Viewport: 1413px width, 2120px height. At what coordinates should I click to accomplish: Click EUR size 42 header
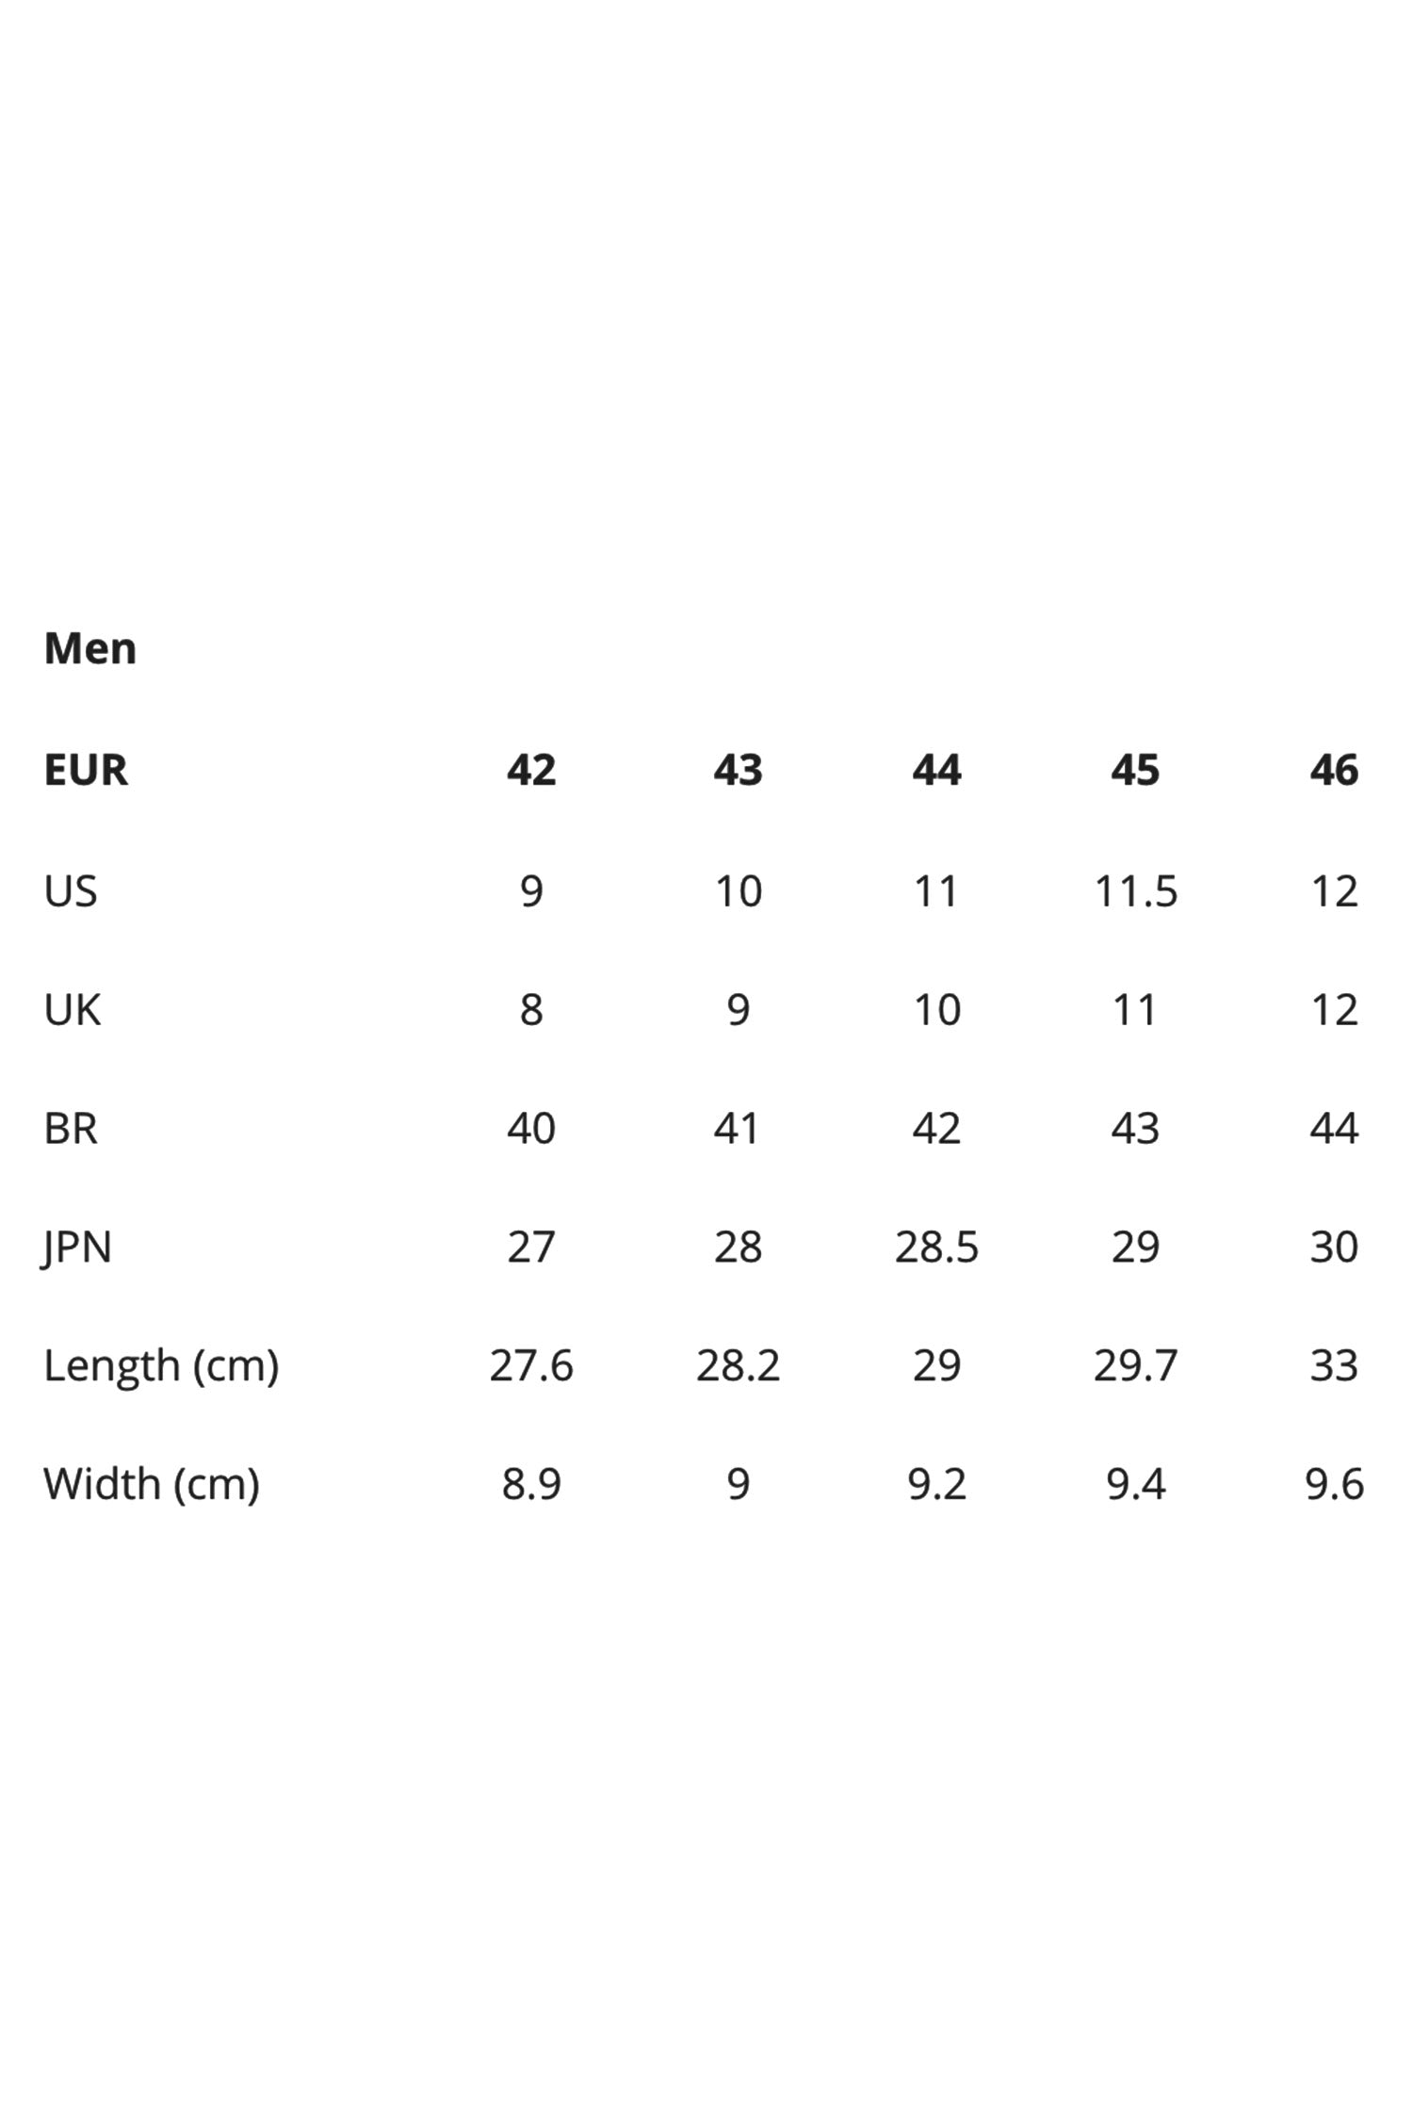531,770
